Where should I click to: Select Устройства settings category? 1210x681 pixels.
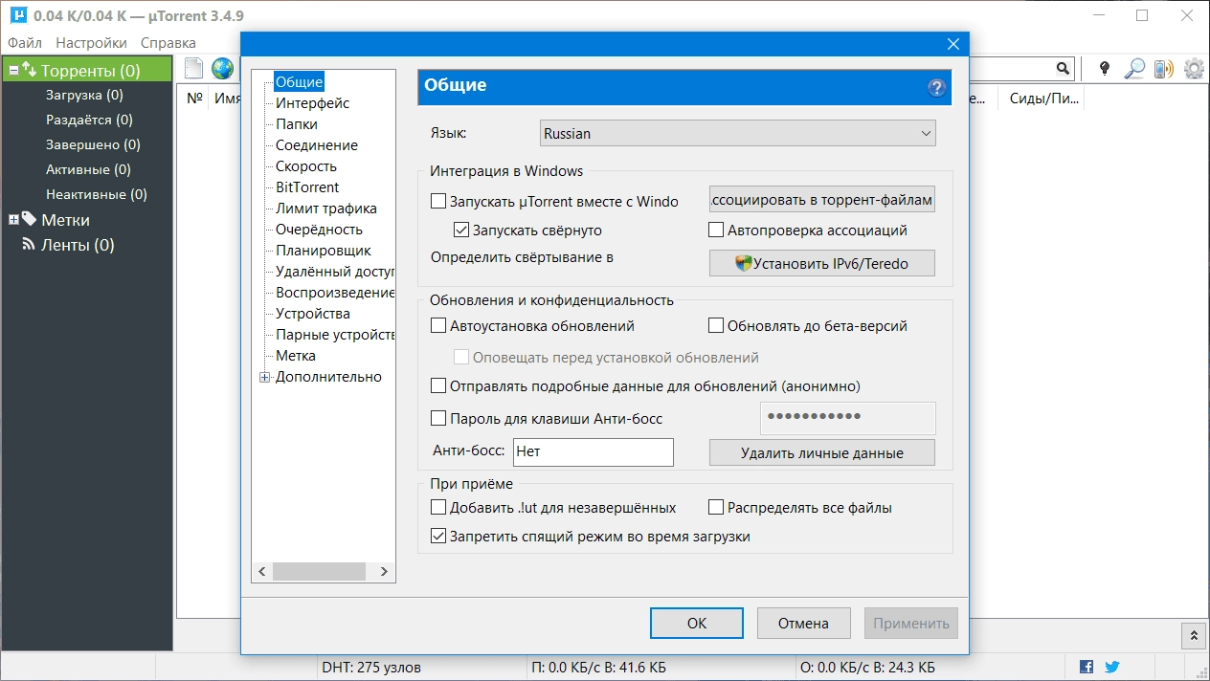313,314
